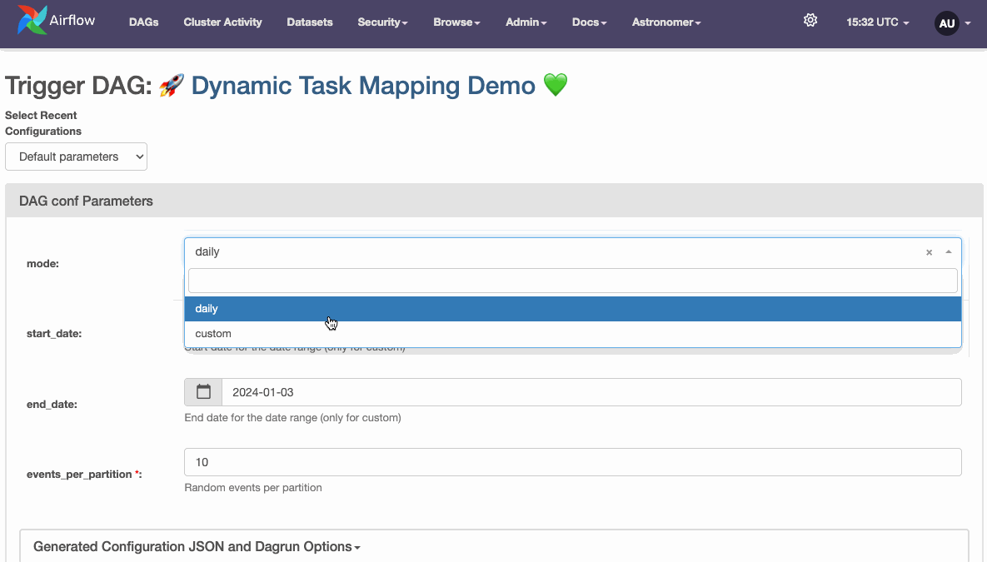This screenshot has height=562, width=987.
Task: Click the Cluster Activity navigation item
Action: point(222,22)
